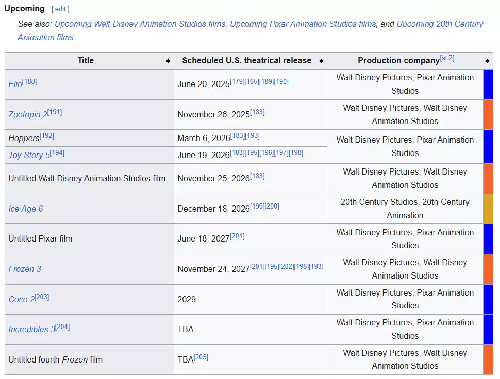Open citation 179 after June 20, 2025

[237, 81]
